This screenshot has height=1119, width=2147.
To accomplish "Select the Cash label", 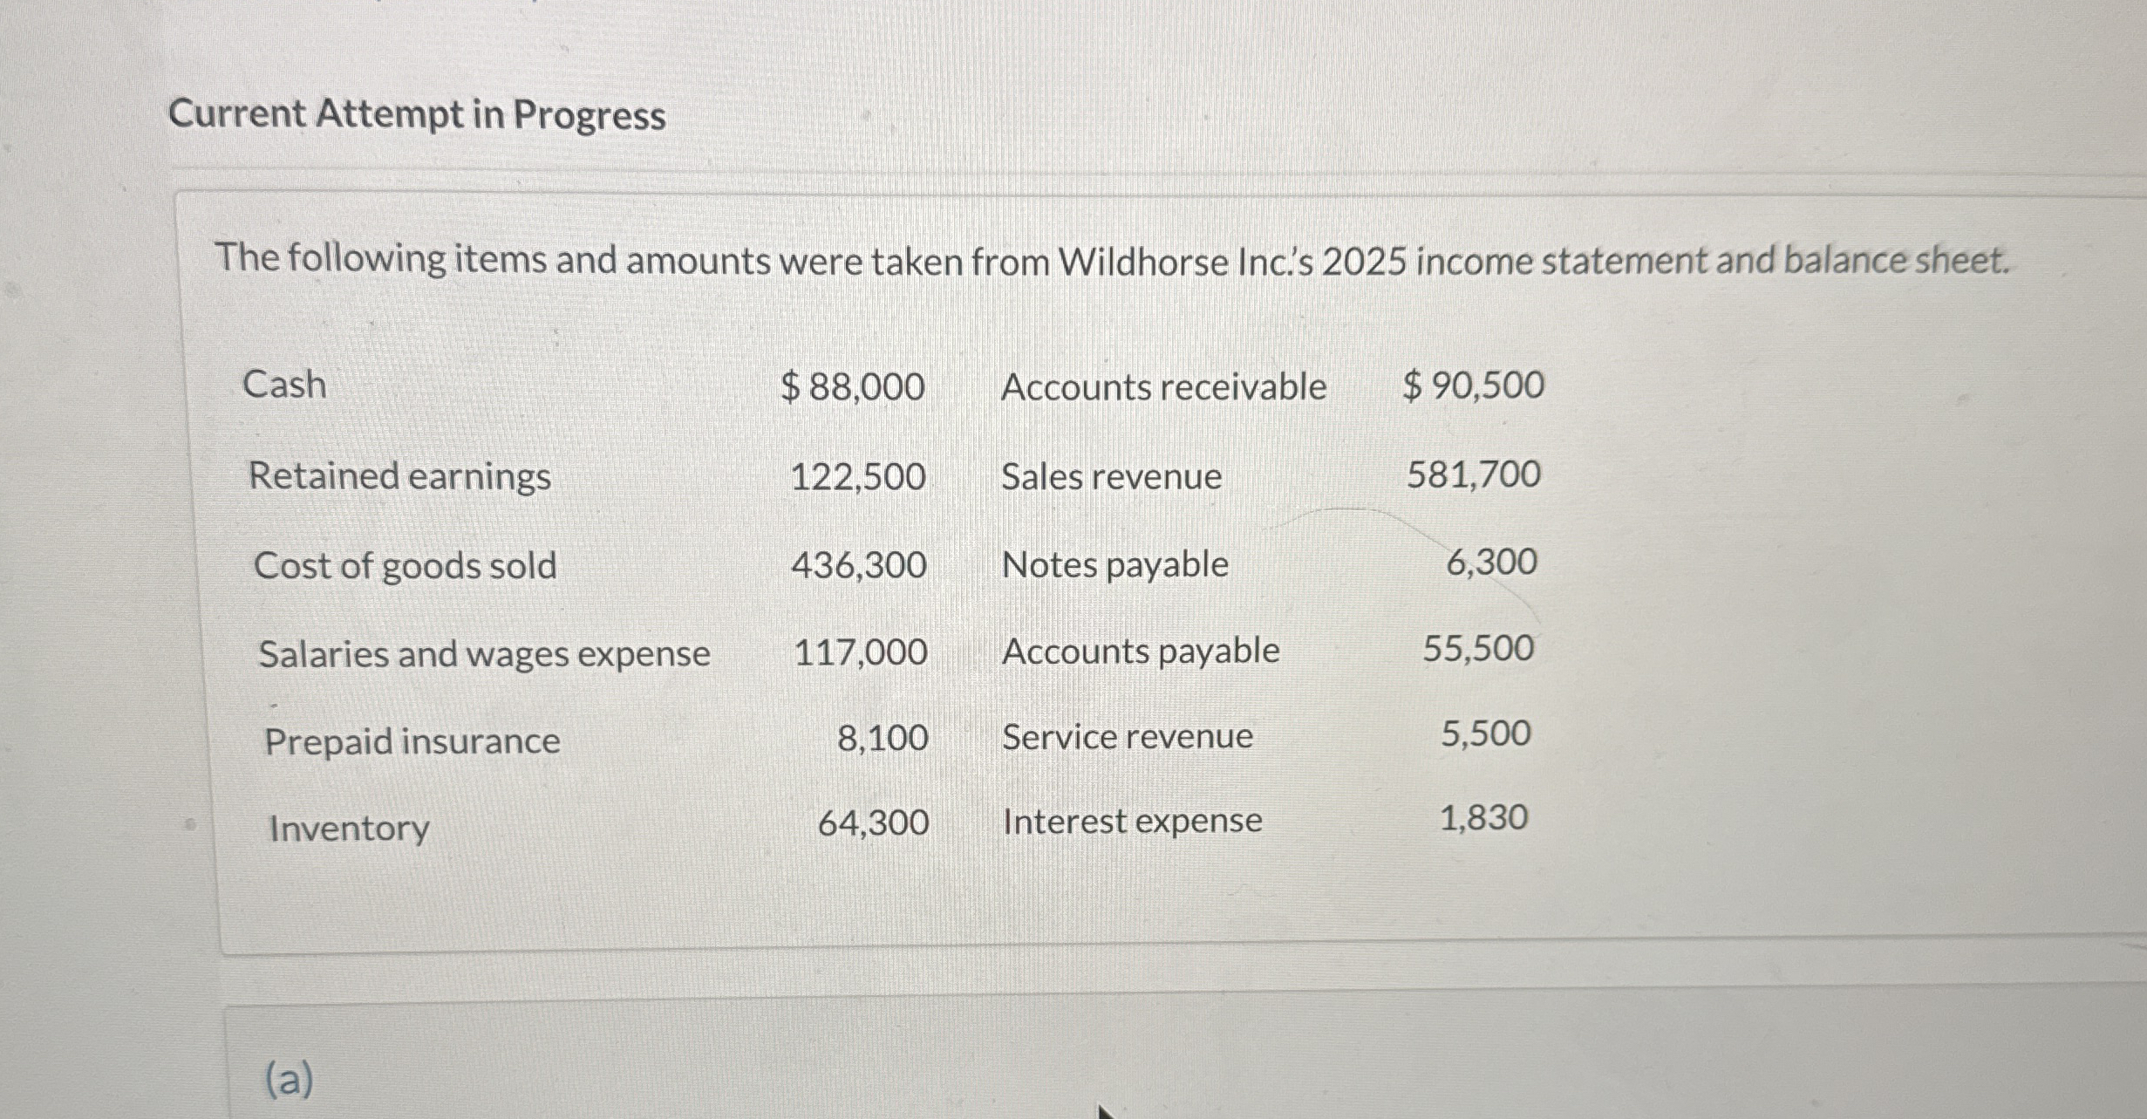I will (x=284, y=384).
